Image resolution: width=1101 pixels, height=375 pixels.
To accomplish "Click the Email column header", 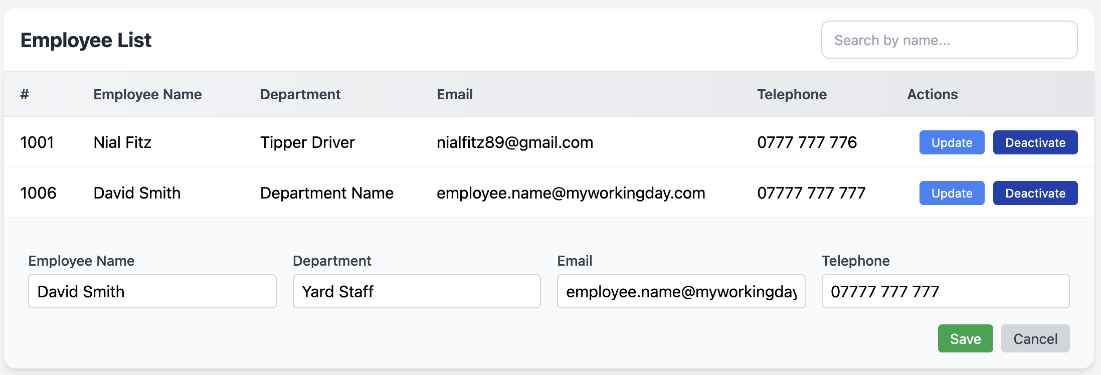I will 454,94.
